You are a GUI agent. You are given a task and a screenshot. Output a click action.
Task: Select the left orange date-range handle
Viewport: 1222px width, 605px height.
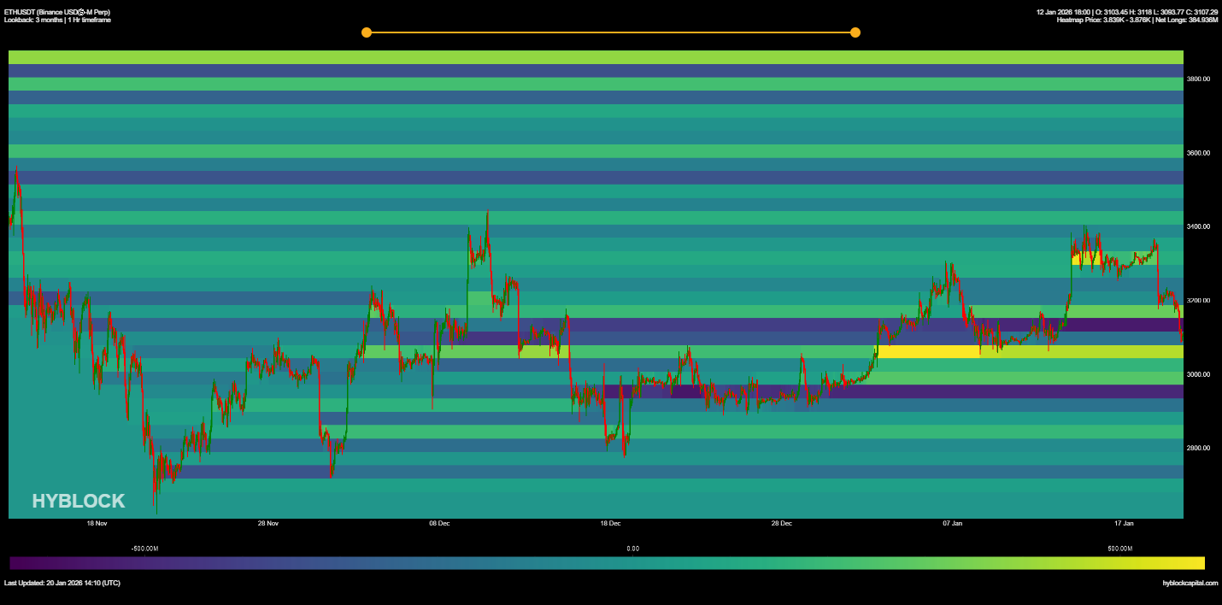click(366, 32)
